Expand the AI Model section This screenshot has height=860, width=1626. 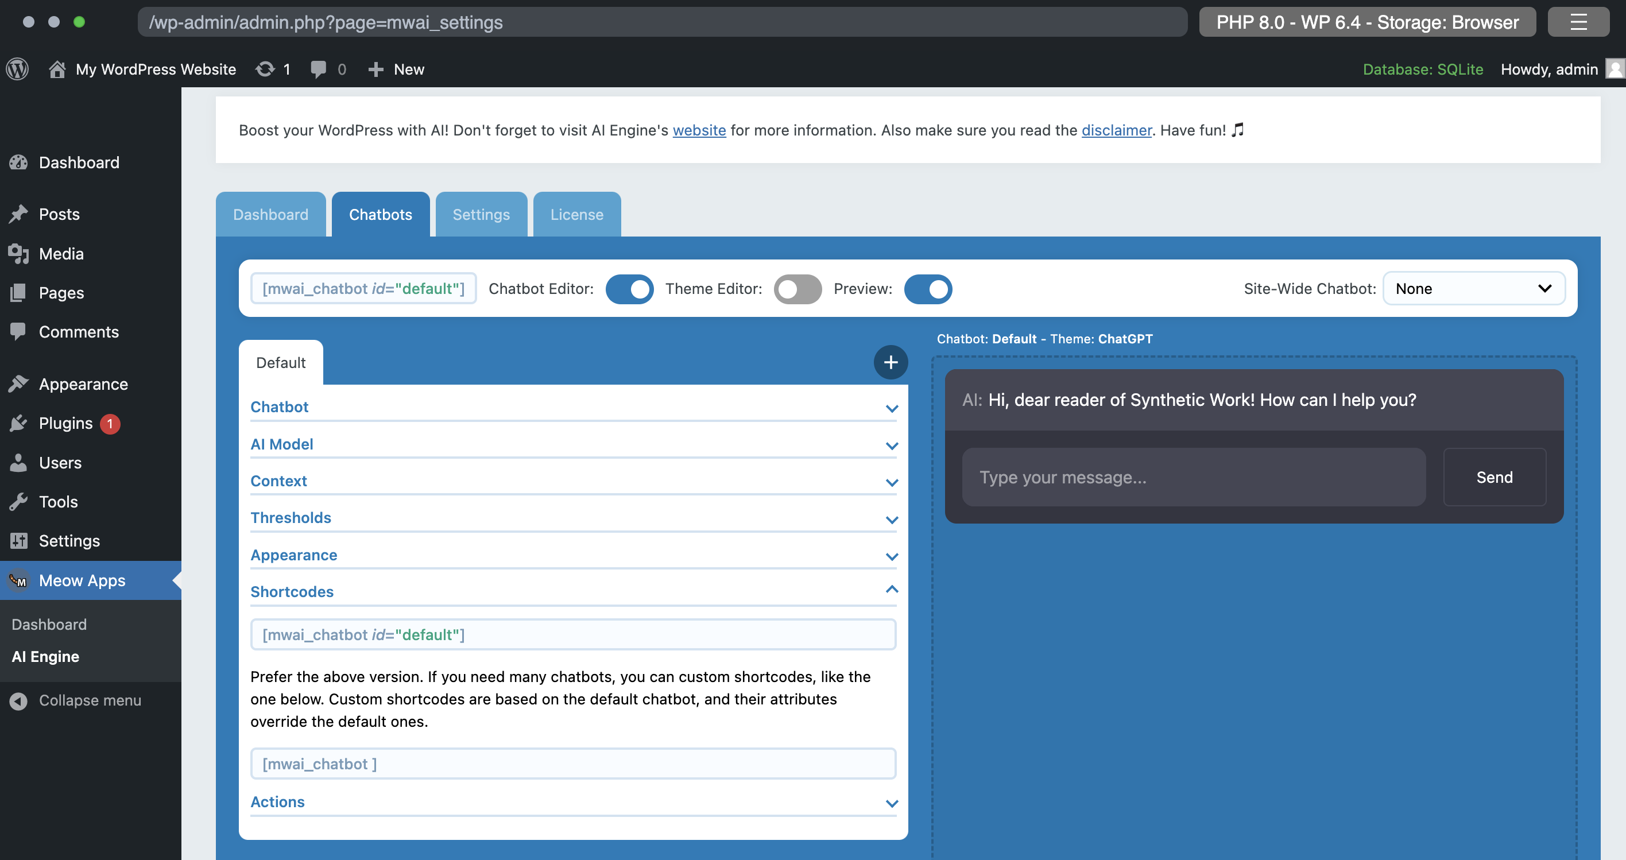[x=573, y=444]
